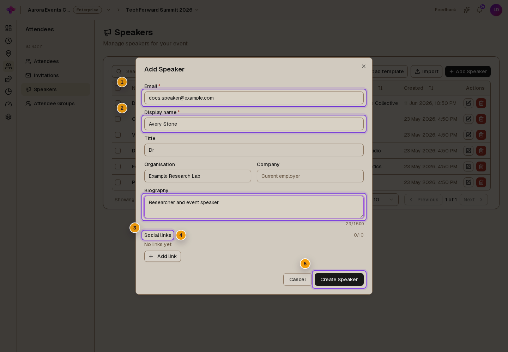Open the settings gear icon in left rail
This screenshot has width=508, height=352.
tap(8, 117)
